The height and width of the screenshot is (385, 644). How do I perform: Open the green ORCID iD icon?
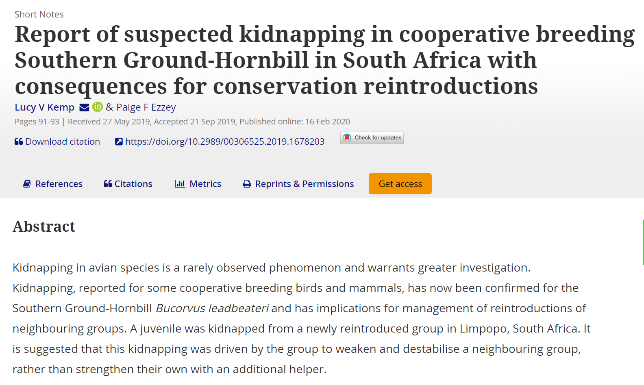pyautogui.click(x=98, y=107)
